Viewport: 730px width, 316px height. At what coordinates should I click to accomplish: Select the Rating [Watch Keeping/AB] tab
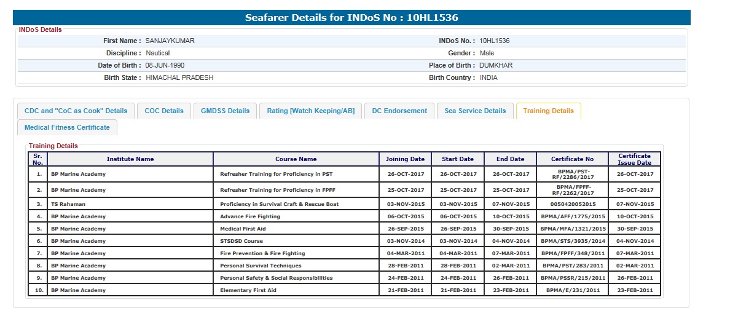point(310,111)
